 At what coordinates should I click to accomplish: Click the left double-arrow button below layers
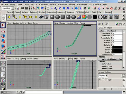pyautogui.click(x=105, y=89)
